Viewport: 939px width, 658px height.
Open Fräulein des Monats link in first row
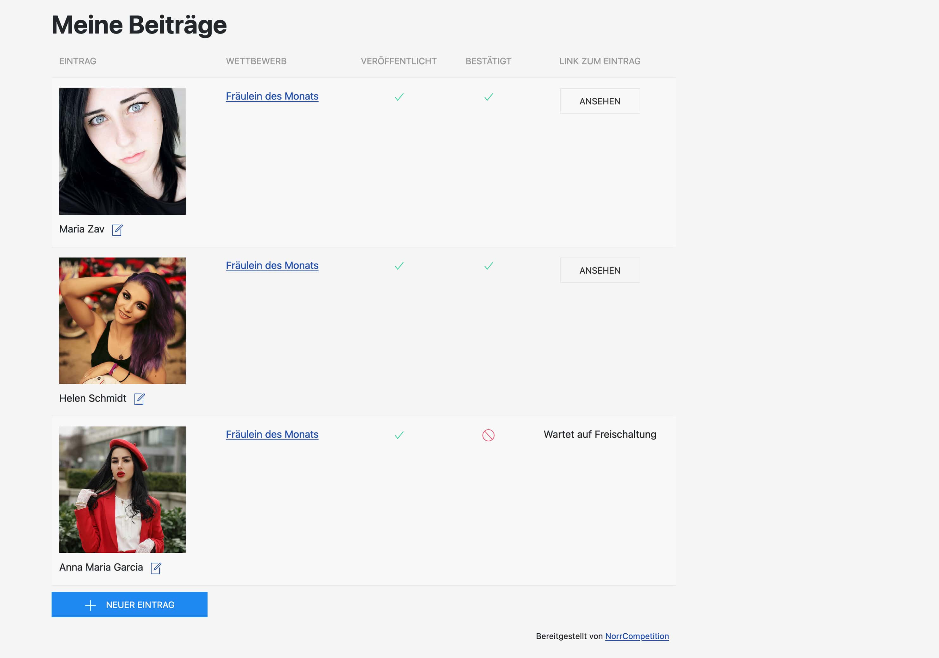coord(272,96)
